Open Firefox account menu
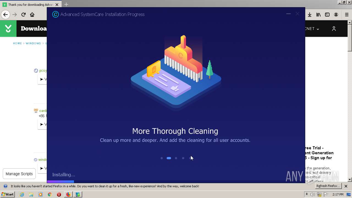Viewport: 352px width, 198px height. pos(336,15)
